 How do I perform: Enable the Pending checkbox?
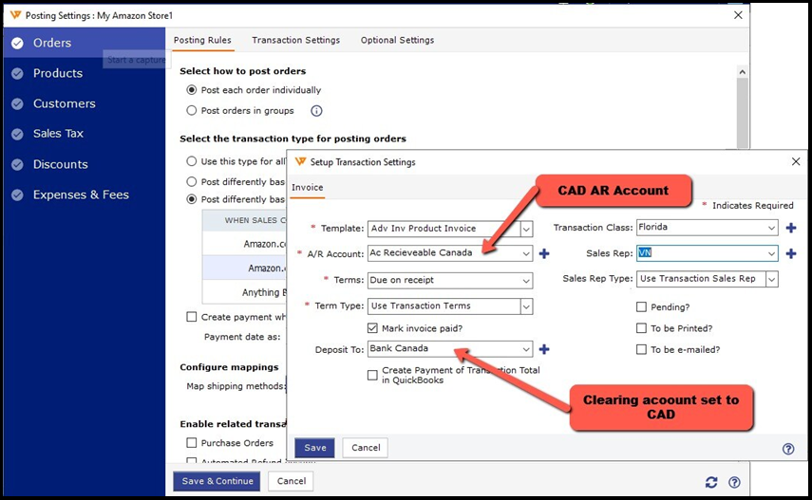pyautogui.click(x=642, y=307)
